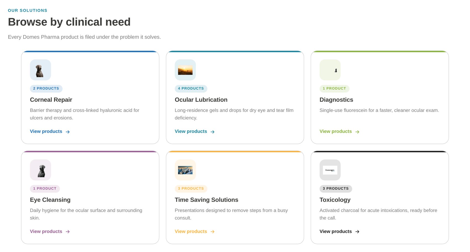Open View products for Ocular Lubrication

point(195,132)
